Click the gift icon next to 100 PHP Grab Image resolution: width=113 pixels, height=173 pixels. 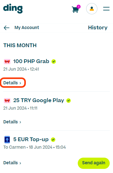[7, 62]
